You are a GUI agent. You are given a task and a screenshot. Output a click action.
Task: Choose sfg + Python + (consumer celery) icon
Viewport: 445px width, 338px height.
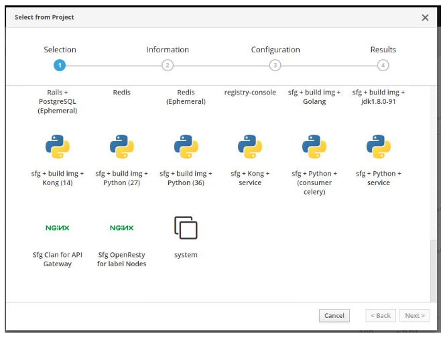[x=314, y=147]
